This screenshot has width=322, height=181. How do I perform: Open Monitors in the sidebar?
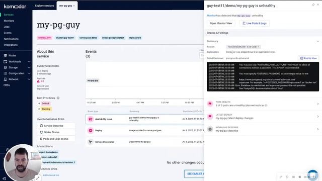[x=9, y=21]
